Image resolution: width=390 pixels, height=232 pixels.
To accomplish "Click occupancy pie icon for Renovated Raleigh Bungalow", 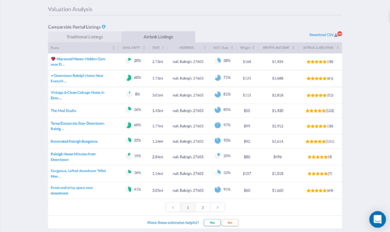I will coord(217,140).
